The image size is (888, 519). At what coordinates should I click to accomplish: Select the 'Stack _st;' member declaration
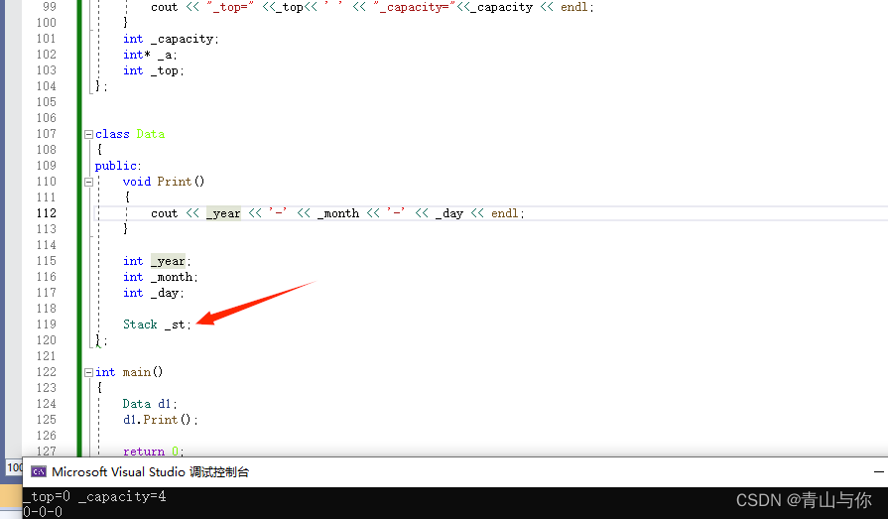157,324
